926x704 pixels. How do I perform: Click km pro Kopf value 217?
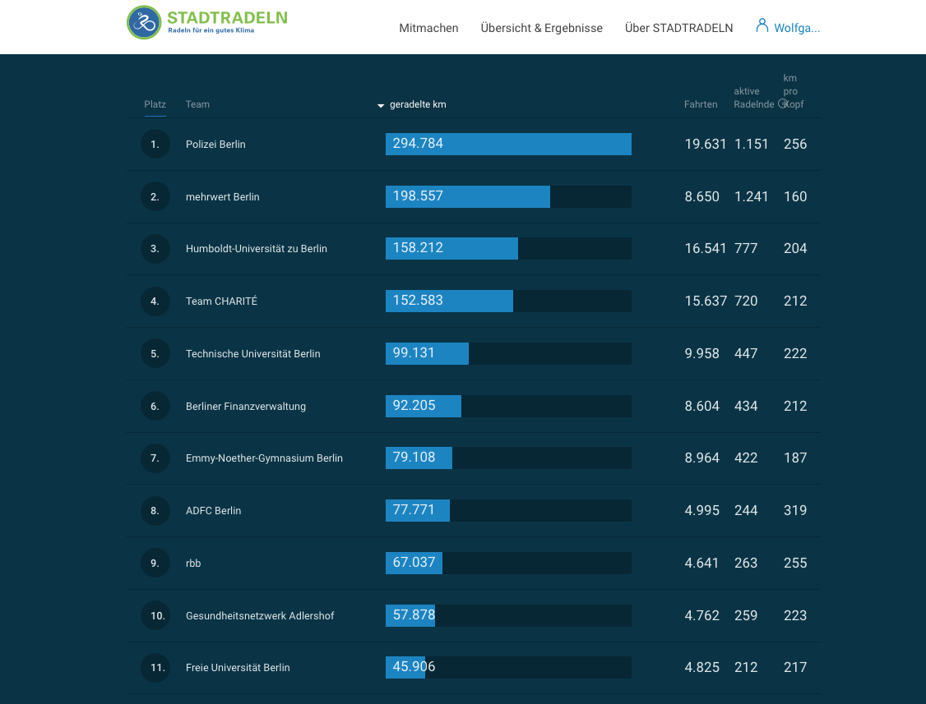tap(795, 667)
